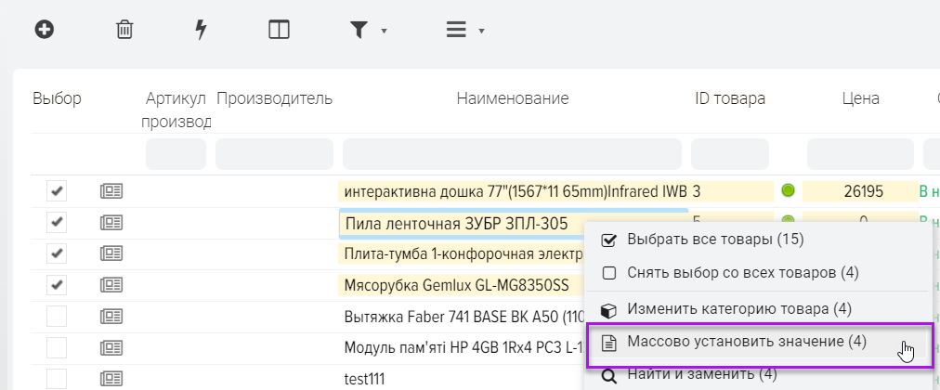The width and height of the screenshot is (940, 390).
Task: Click the Наименование filter input field
Action: [x=513, y=154]
